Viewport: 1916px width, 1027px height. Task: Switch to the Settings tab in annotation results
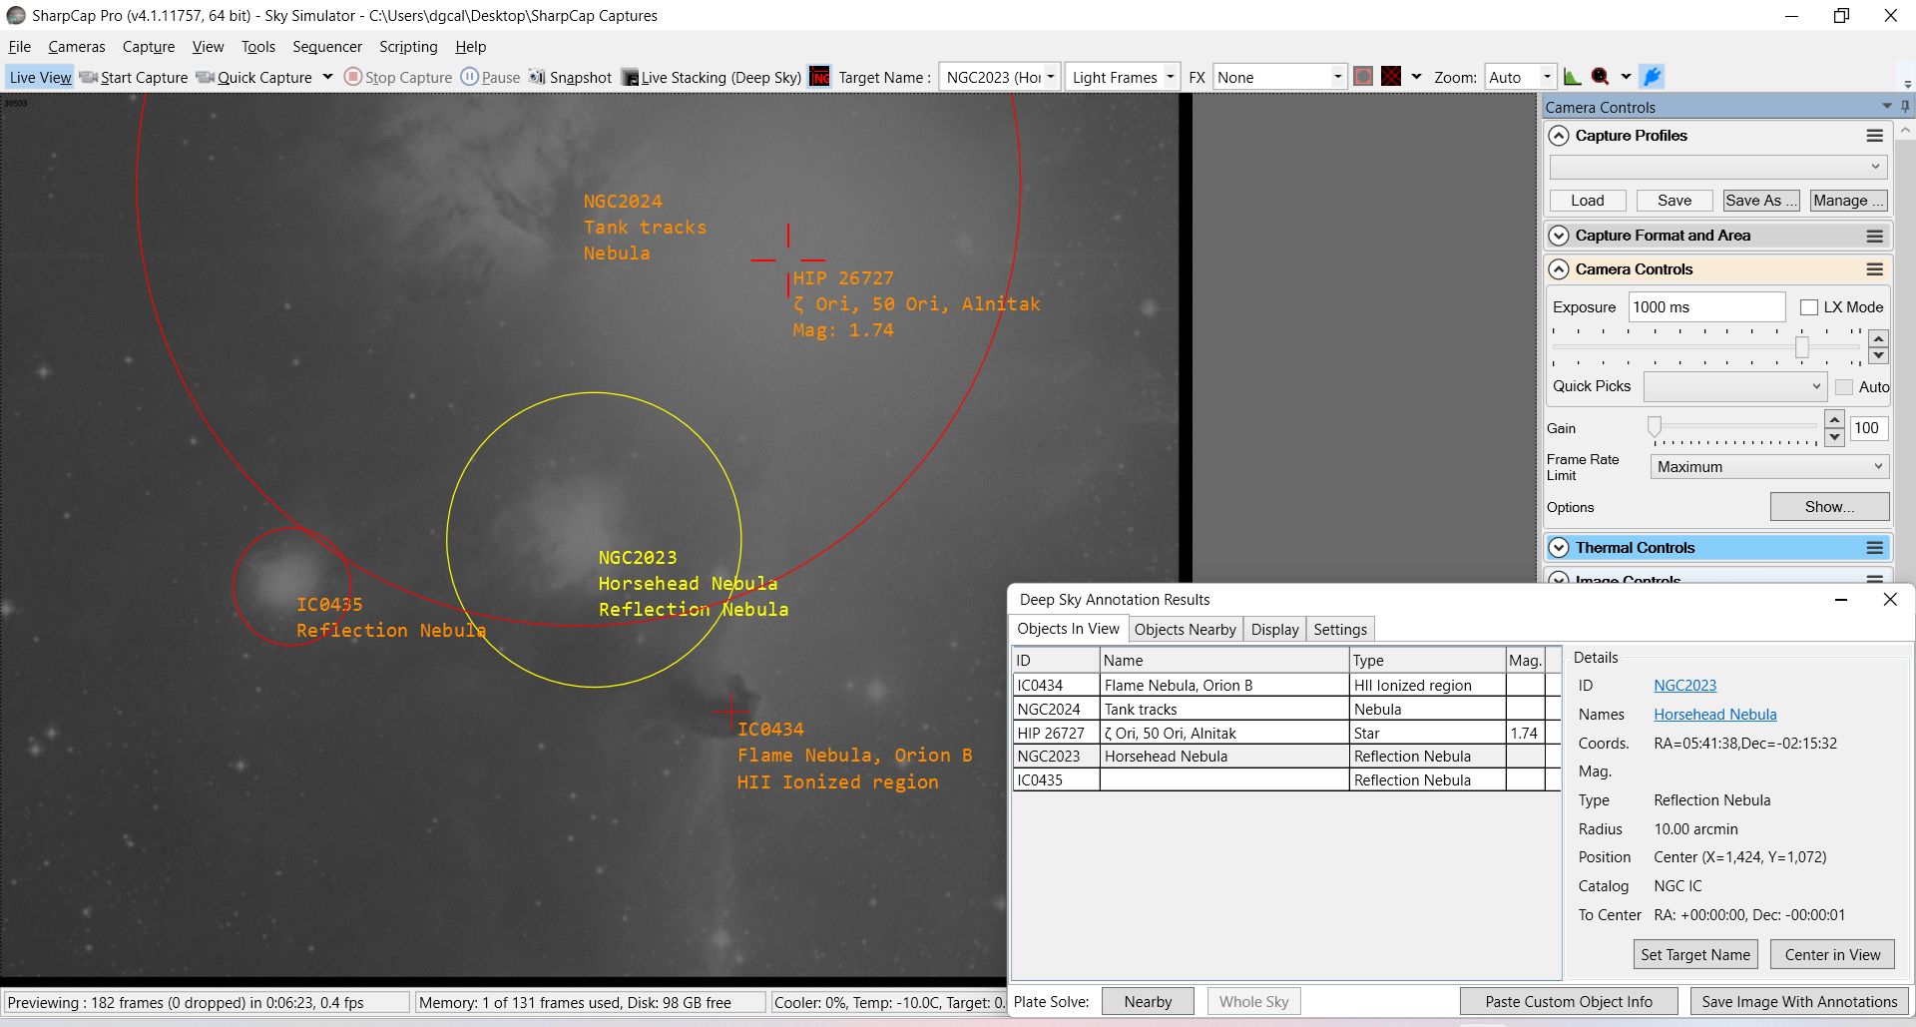pos(1340,630)
